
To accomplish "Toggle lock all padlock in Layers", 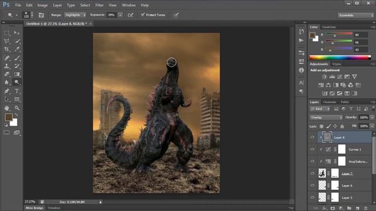I will 342,127.
